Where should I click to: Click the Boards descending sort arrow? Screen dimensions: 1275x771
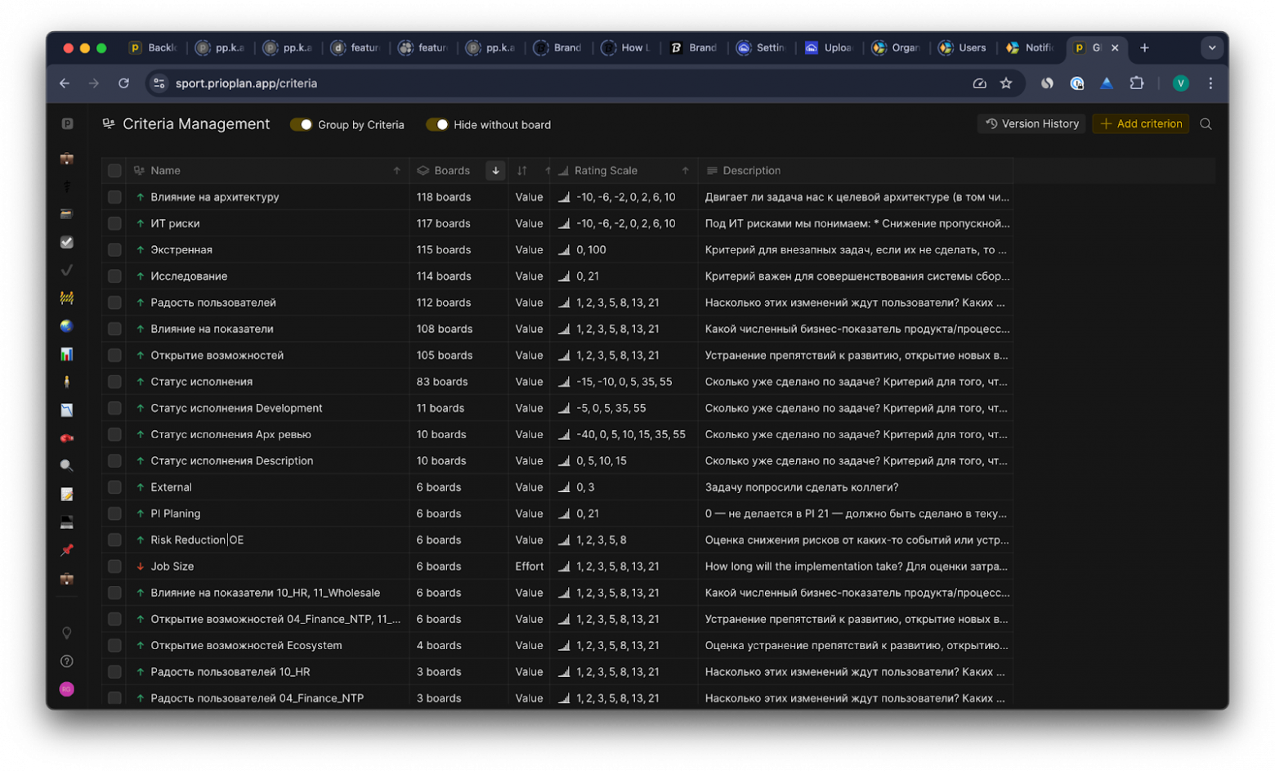495,171
